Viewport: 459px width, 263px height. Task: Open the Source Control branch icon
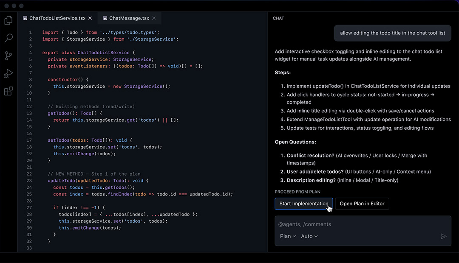[8, 56]
